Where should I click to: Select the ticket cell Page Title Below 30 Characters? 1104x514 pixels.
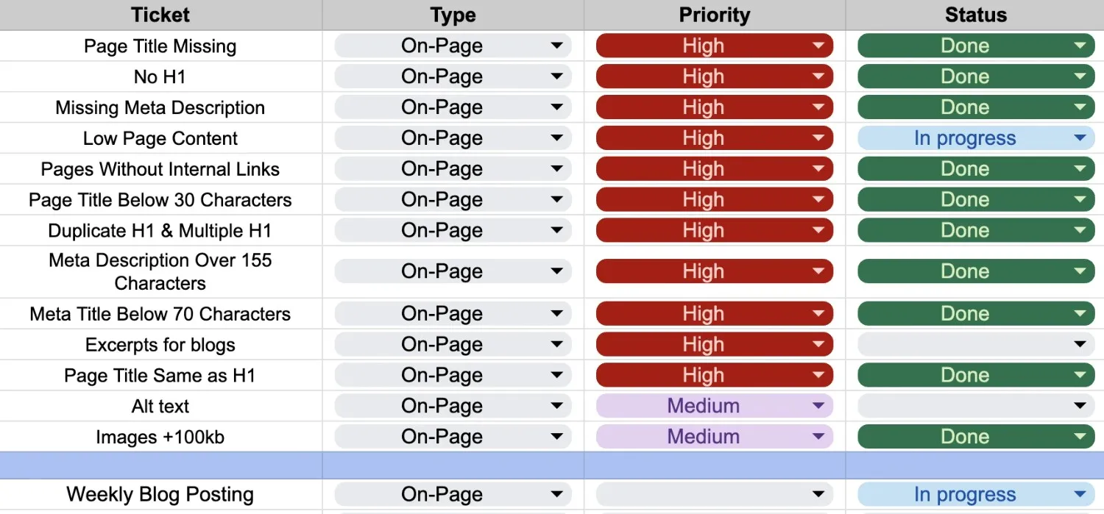click(160, 199)
